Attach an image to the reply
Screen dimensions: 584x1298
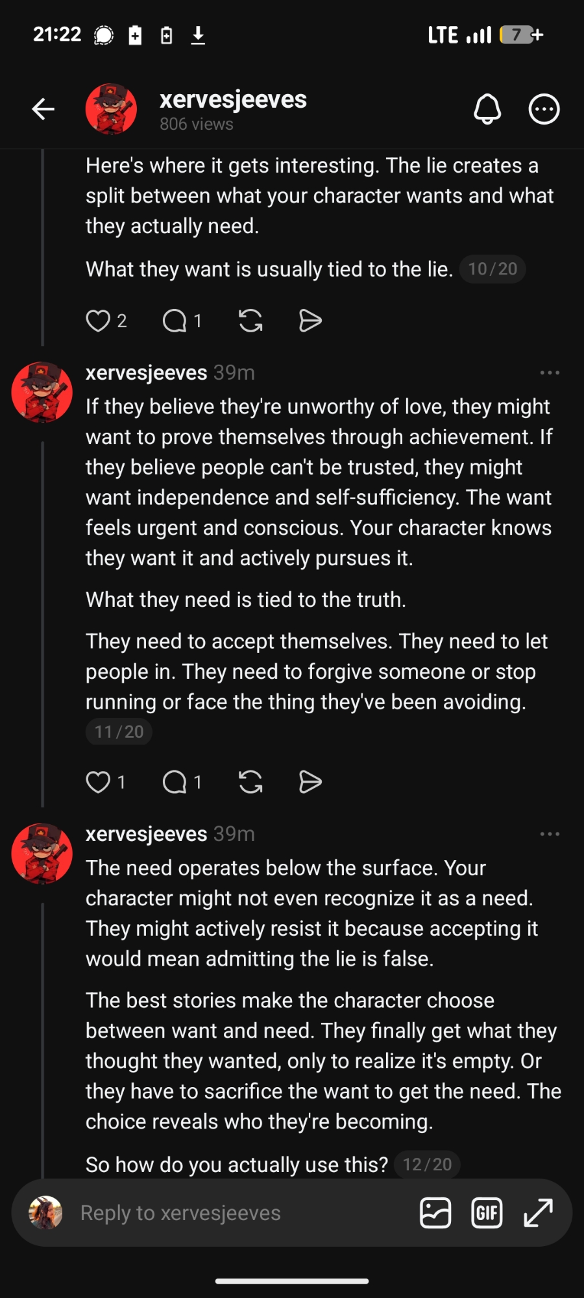click(x=435, y=1213)
